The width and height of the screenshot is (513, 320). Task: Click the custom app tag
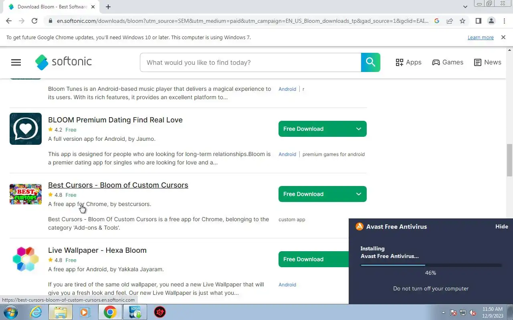pyautogui.click(x=292, y=220)
